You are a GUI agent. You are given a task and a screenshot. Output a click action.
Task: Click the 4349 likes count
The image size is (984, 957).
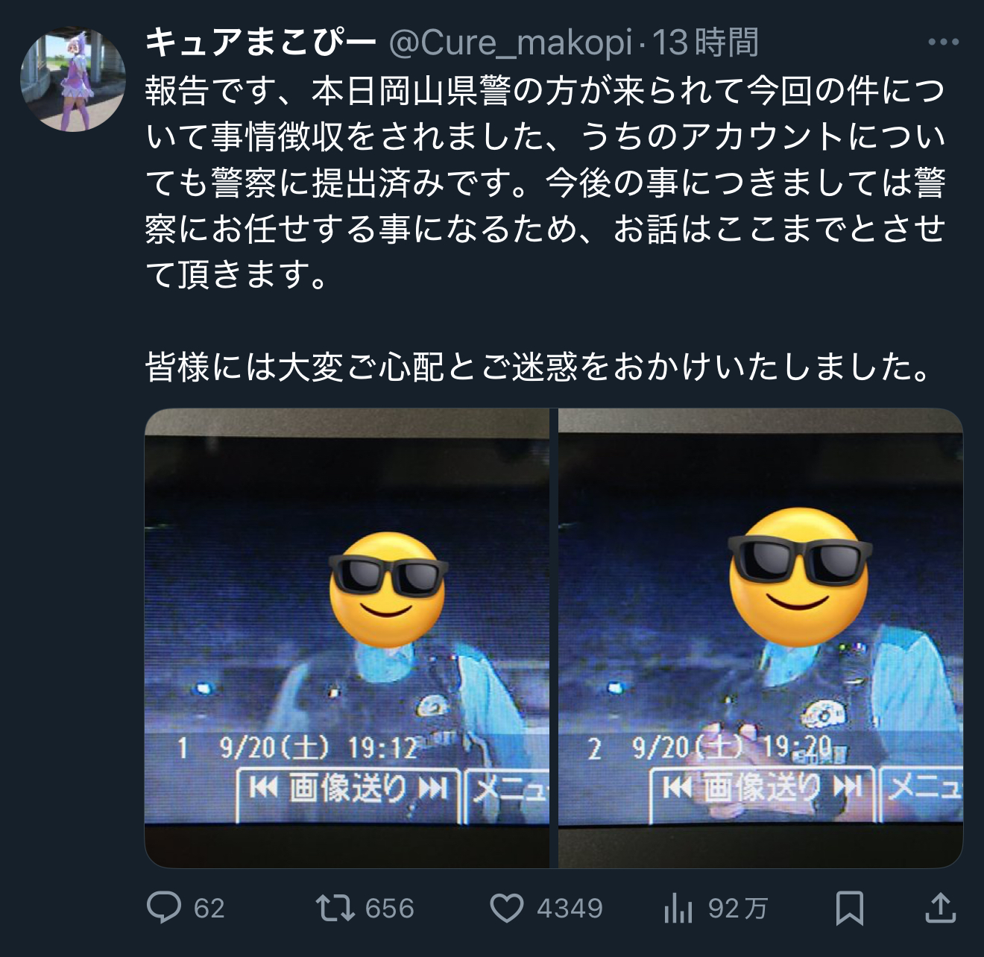[x=570, y=909]
